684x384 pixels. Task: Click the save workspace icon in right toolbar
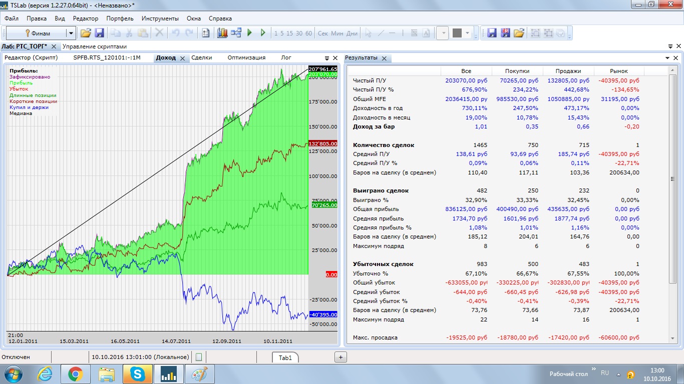coord(492,33)
